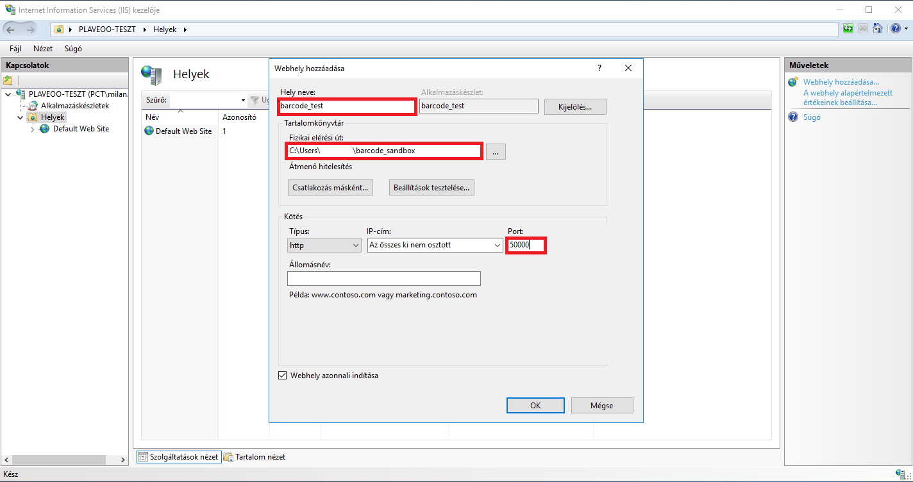Switch to the Tartalom nézet tab
This screenshot has width=913, height=482.
(255, 457)
